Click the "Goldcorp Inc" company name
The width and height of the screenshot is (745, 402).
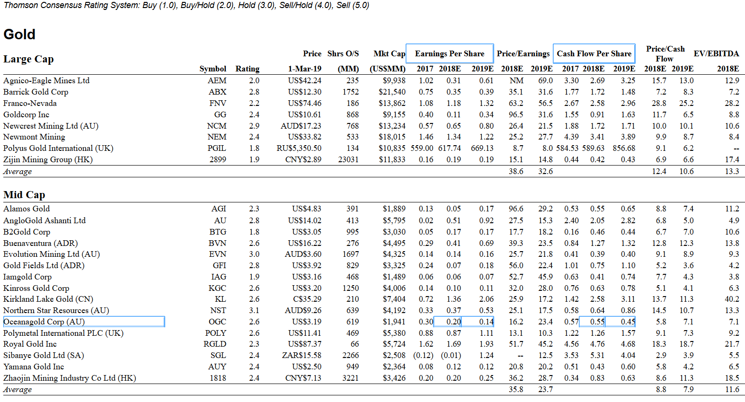point(27,114)
